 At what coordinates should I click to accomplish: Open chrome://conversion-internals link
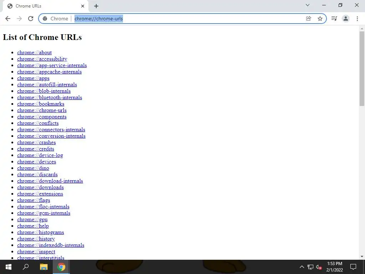51,136
